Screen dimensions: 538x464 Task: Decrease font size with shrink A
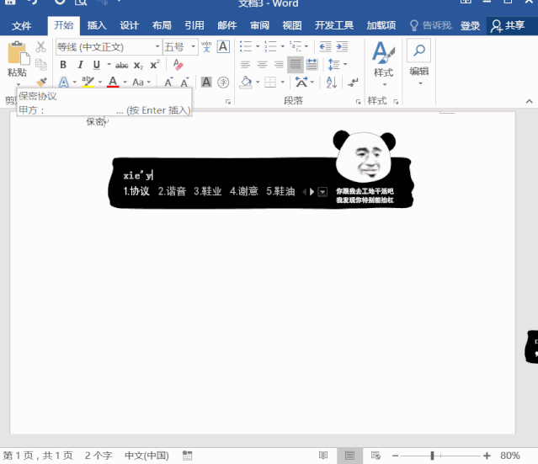(184, 83)
